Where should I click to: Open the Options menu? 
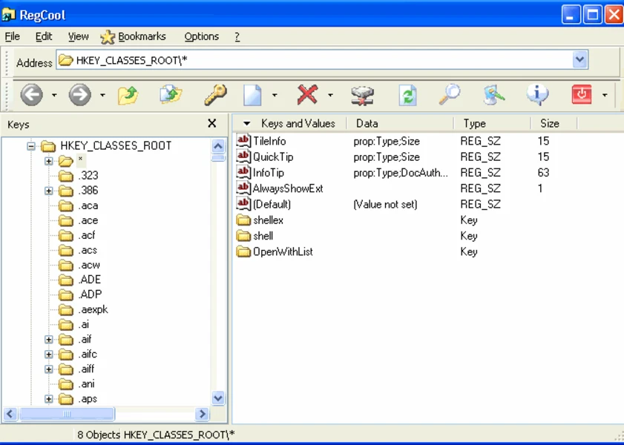point(201,36)
